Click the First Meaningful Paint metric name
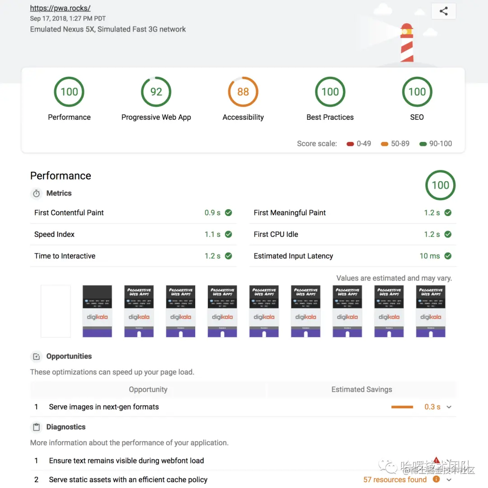Screen dimensions: 488x488 [290, 213]
